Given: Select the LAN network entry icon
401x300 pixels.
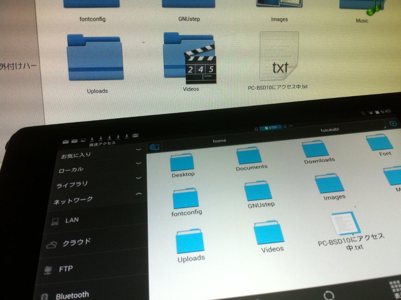Looking at the screenshot, I should coord(55,221).
